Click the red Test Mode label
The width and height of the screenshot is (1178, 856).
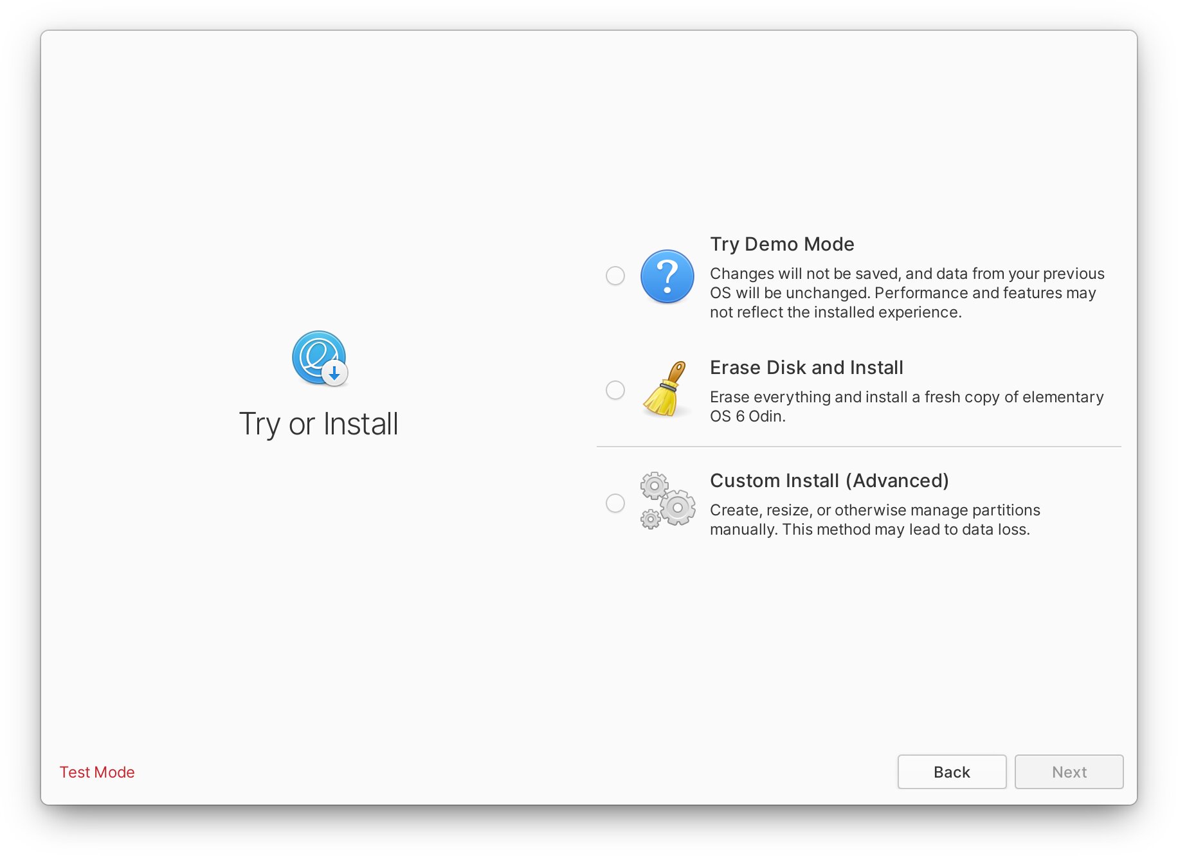point(97,772)
